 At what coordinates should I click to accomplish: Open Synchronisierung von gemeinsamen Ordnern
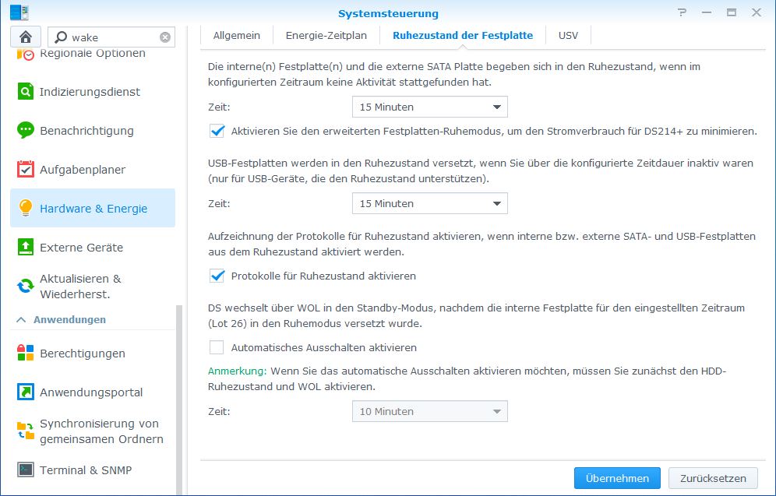[101, 431]
